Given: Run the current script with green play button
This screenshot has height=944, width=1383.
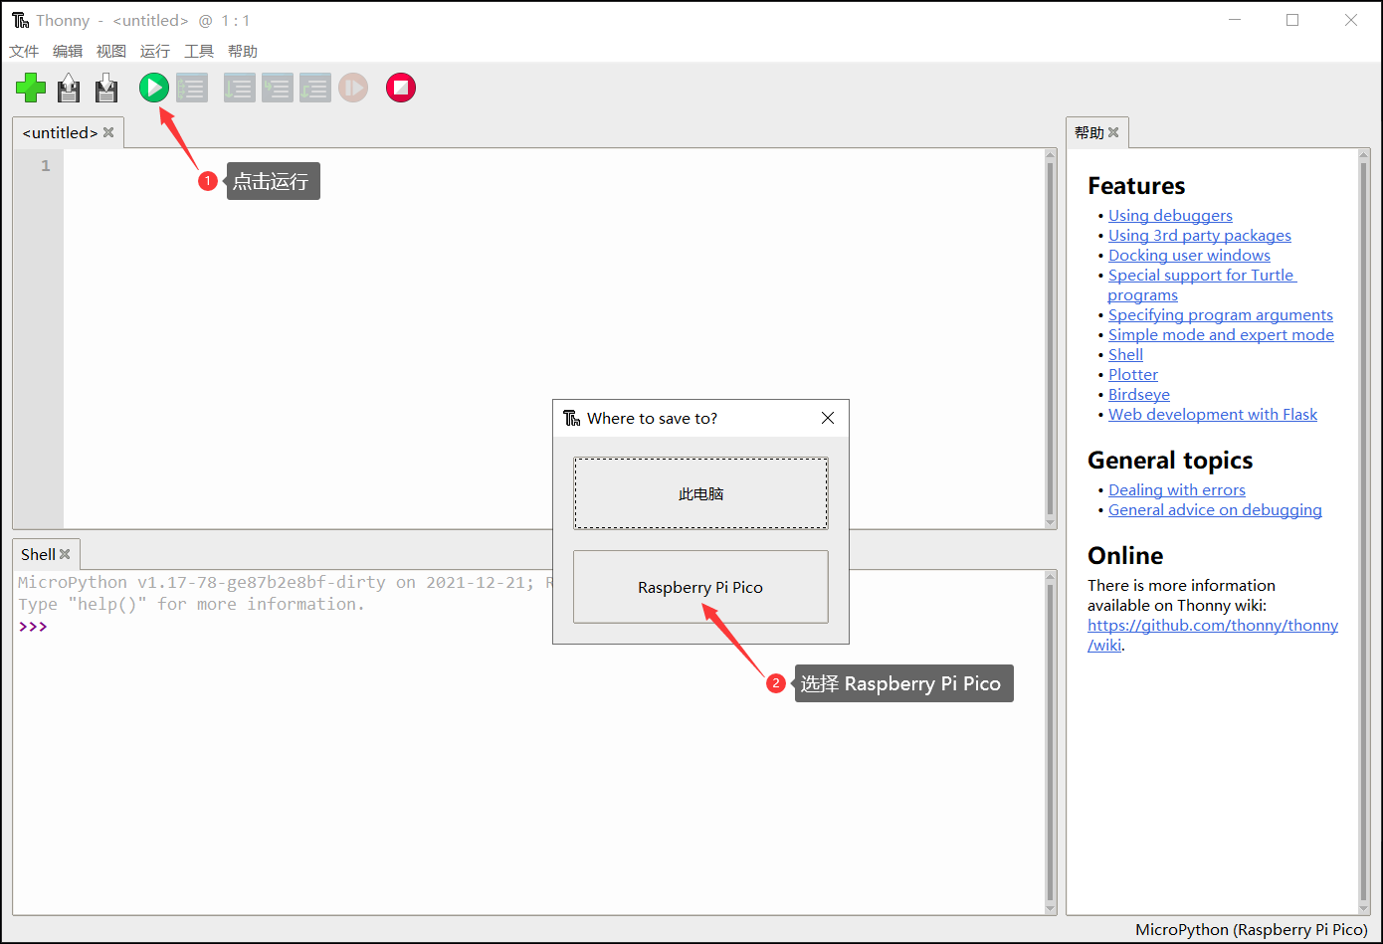Looking at the screenshot, I should [154, 88].
